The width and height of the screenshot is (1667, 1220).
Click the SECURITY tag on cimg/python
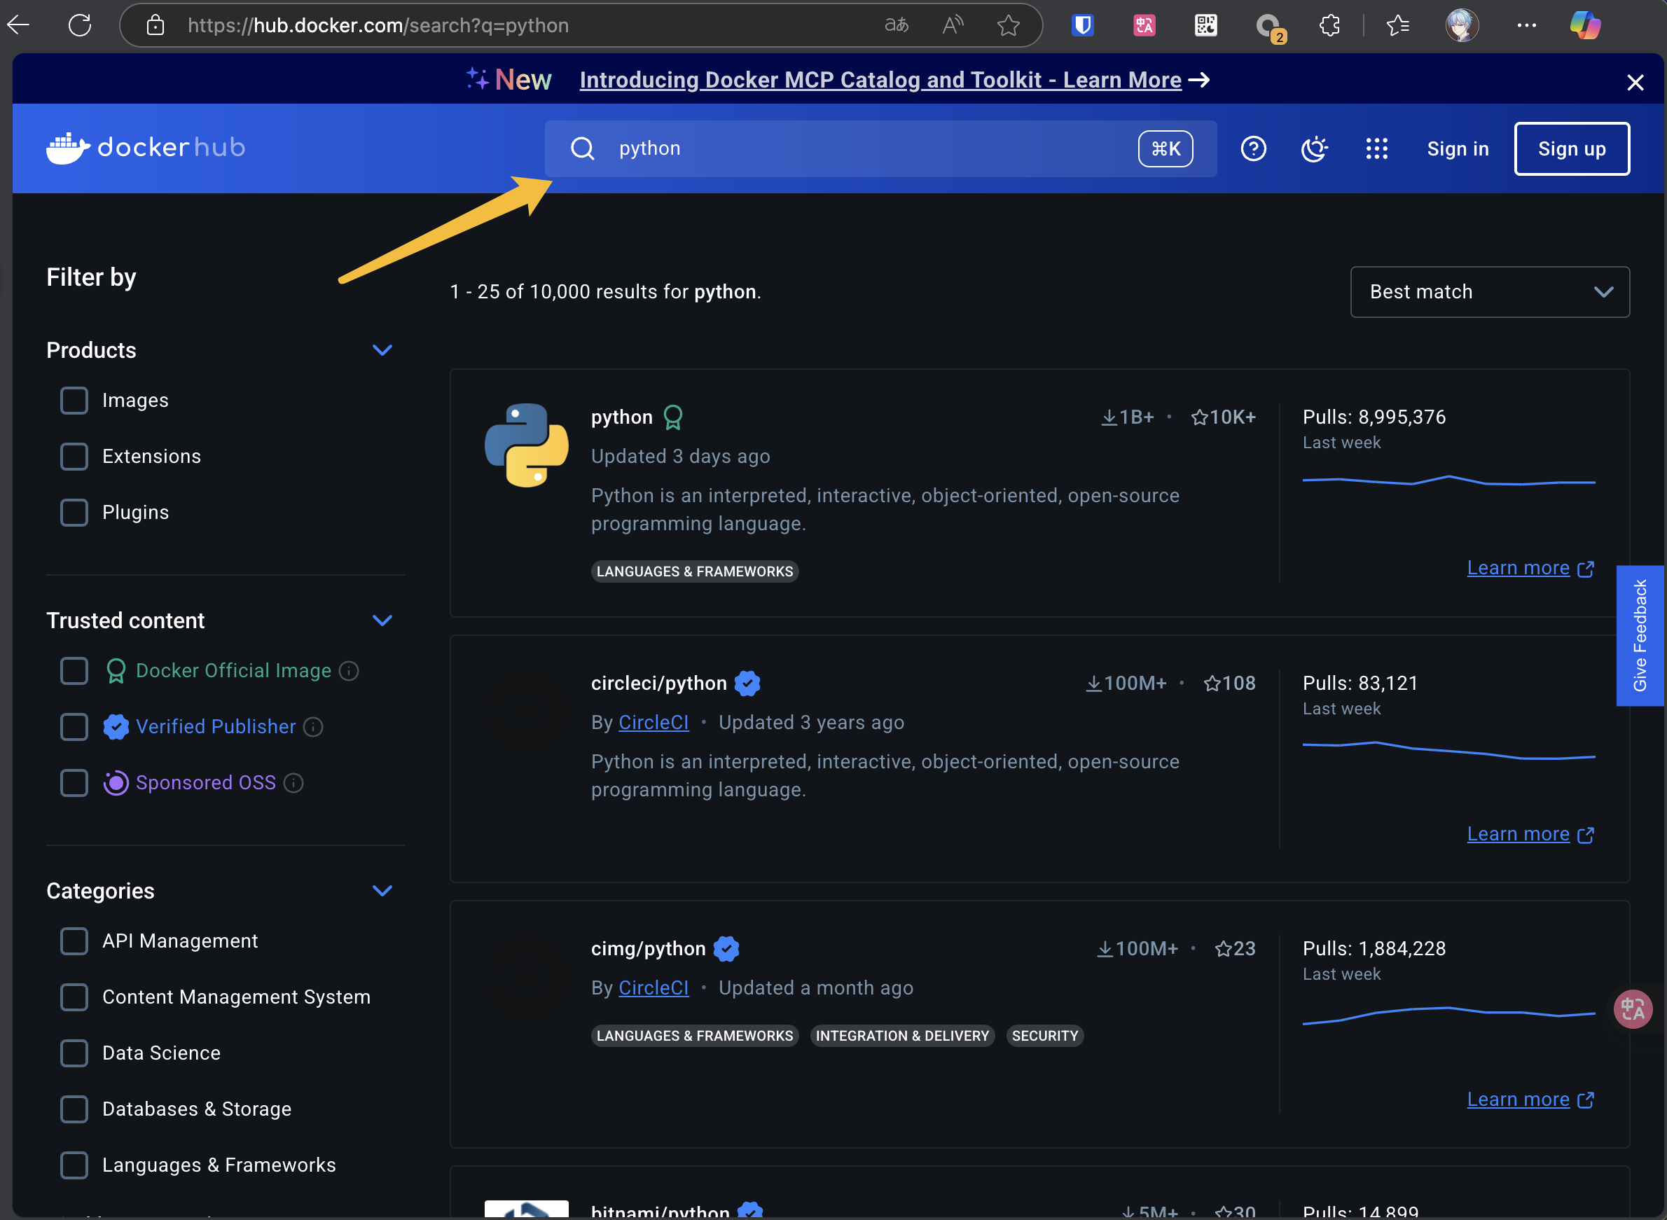[1044, 1036]
